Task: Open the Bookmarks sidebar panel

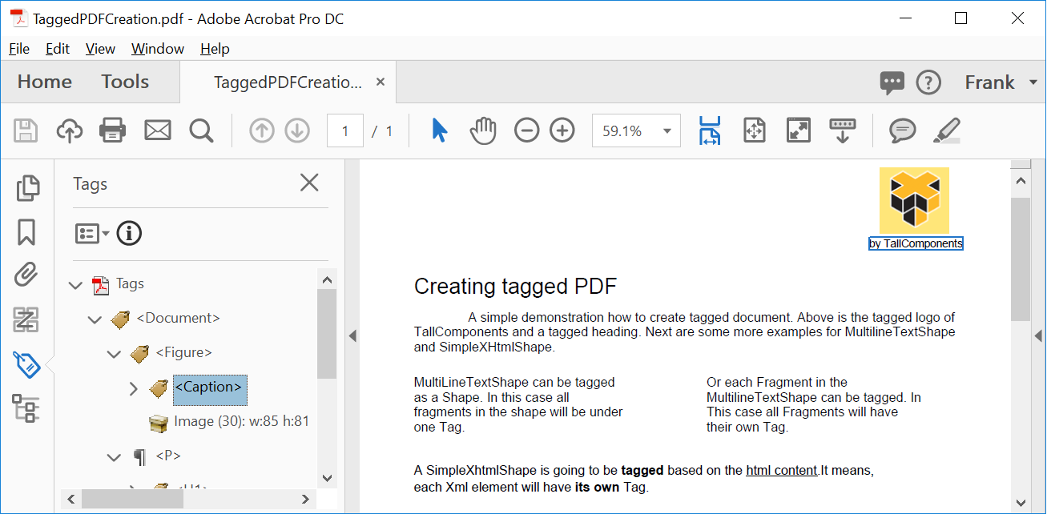Action: (x=26, y=232)
